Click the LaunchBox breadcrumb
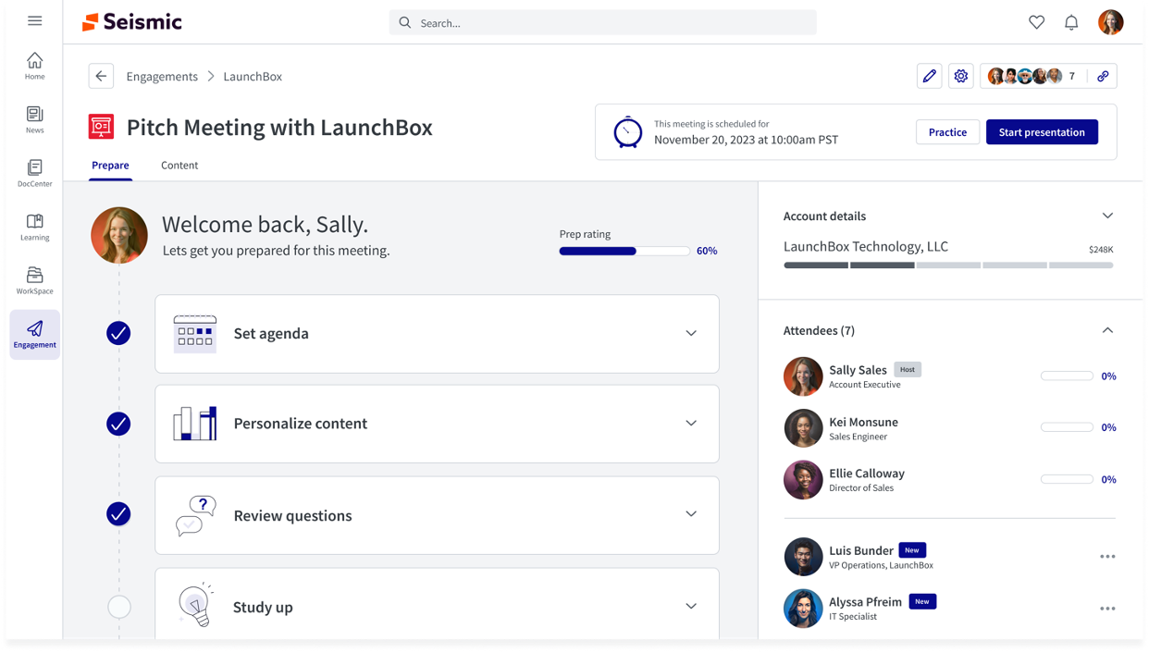The height and width of the screenshot is (653, 1149). 253,77
